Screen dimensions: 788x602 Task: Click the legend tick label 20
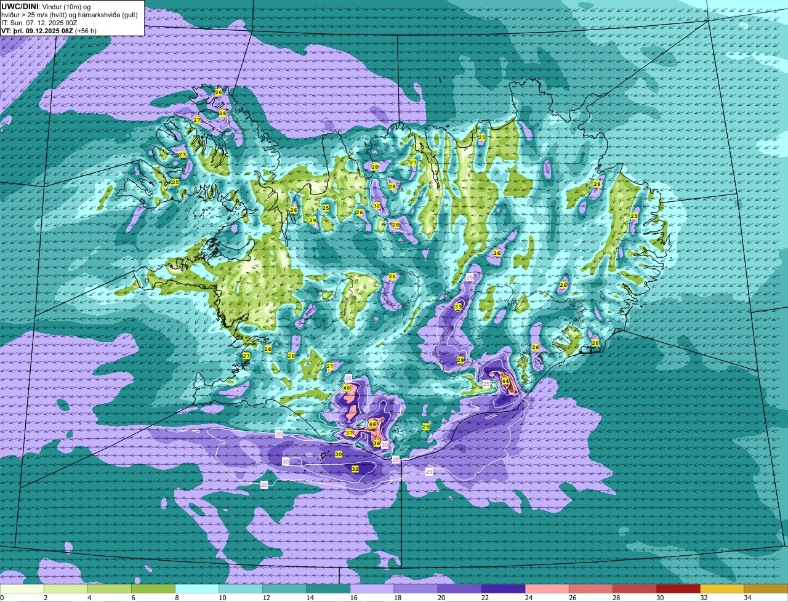[x=441, y=598]
